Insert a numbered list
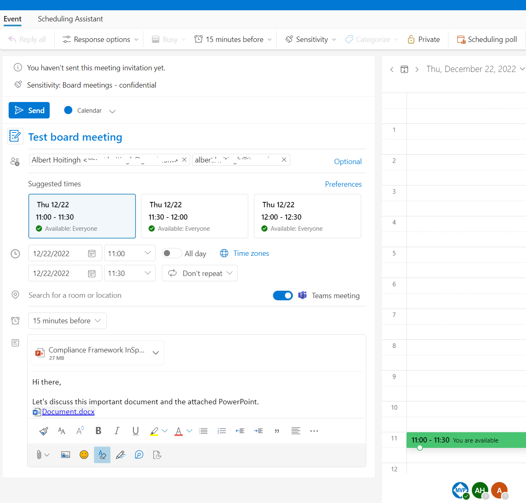 [x=222, y=431]
